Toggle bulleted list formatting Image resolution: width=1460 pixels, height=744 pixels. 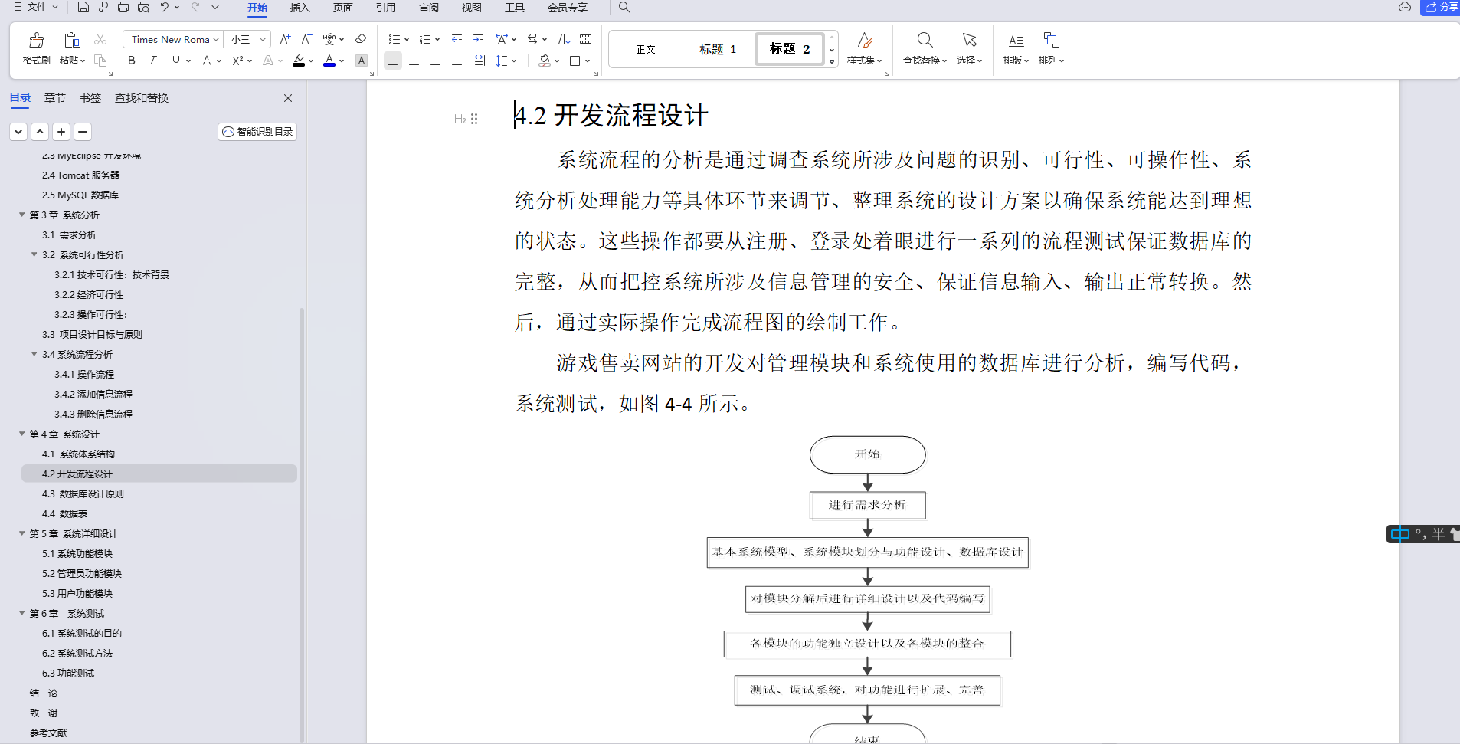tap(394, 39)
